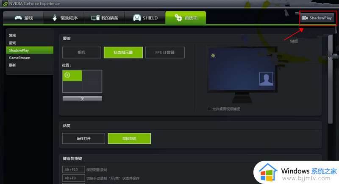Click the 保存阴影录制 label
339x184 pixels.
(97, 170)
